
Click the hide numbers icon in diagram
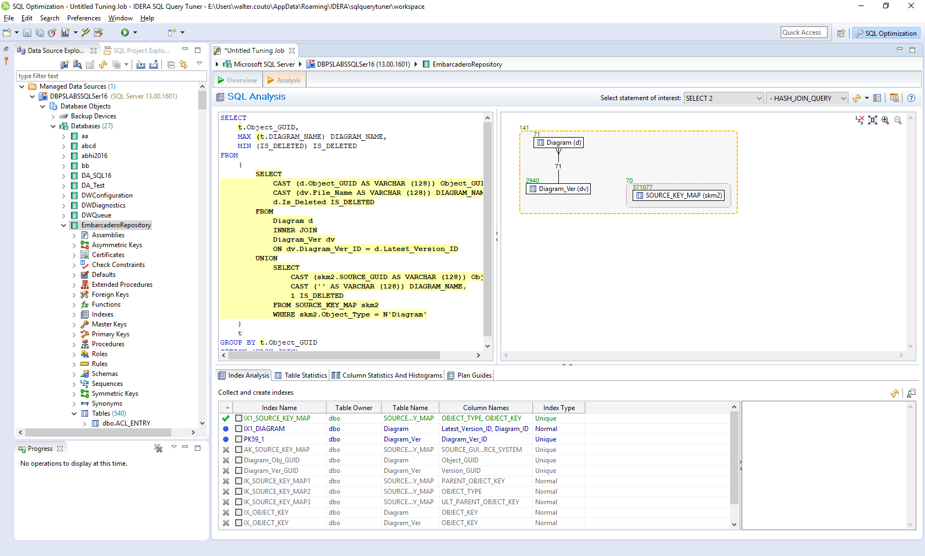point(859,120)
